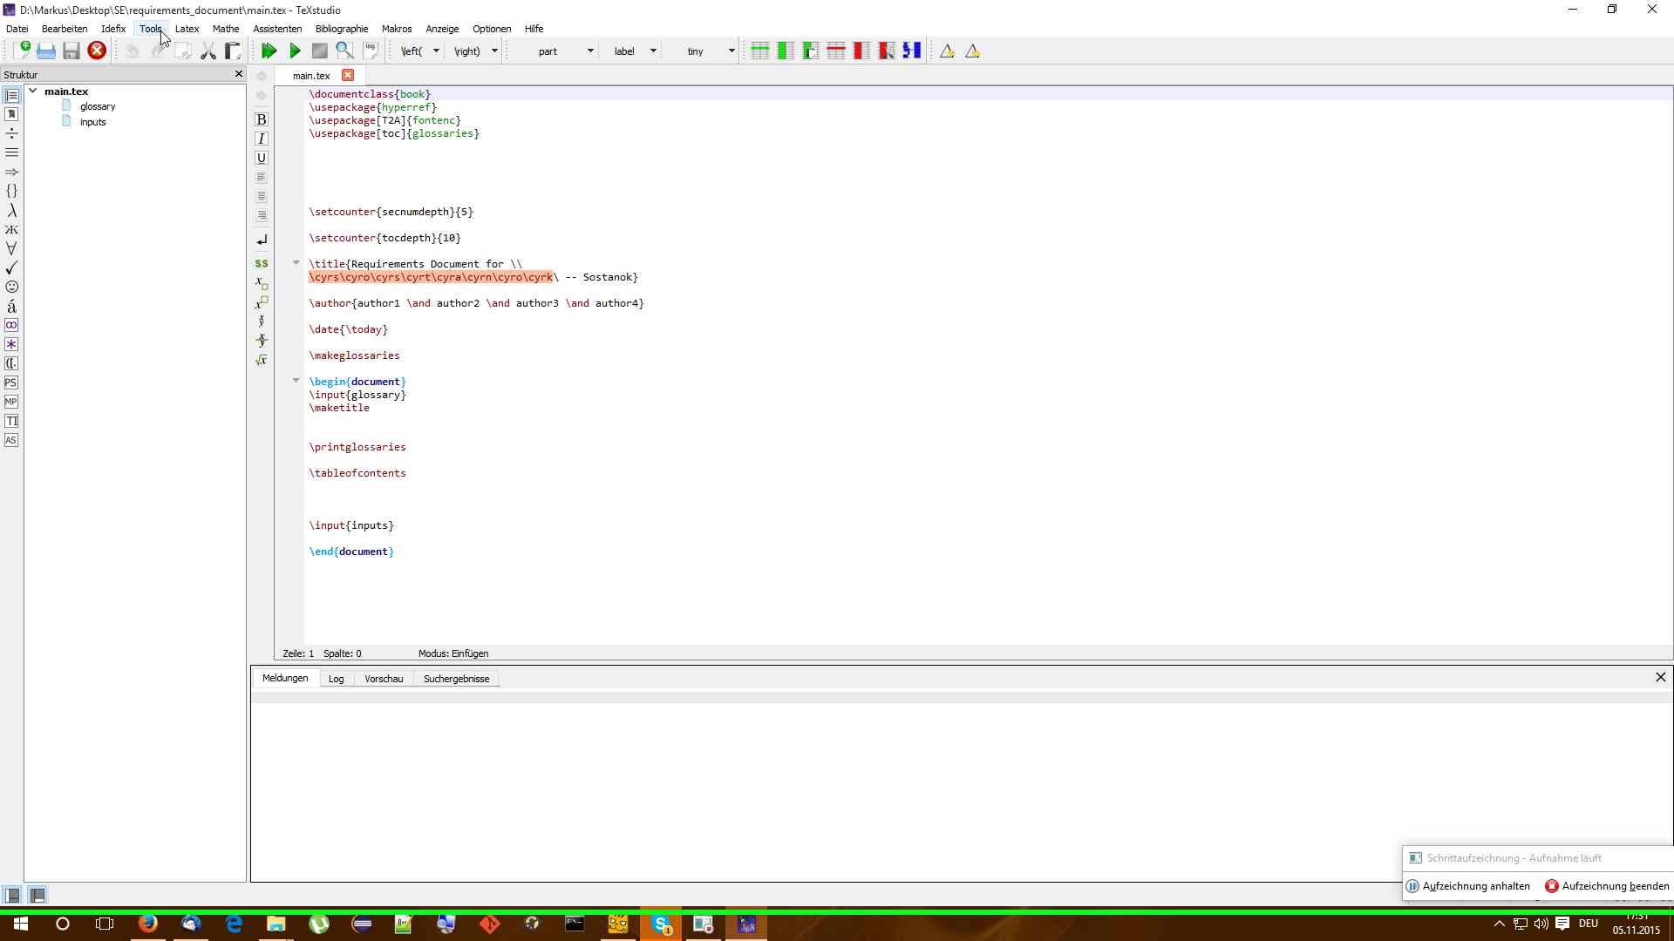
Task: Open the View Log icon in toolbar
Action: click(371, 51)
